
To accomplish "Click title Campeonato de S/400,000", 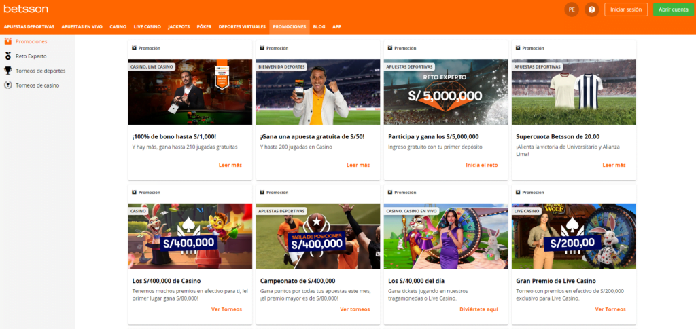I will 298,281.
